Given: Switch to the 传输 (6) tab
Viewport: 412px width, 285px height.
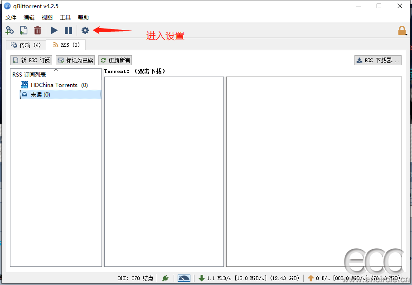Looking at the screenshot, I should click(x=26, y=45).
